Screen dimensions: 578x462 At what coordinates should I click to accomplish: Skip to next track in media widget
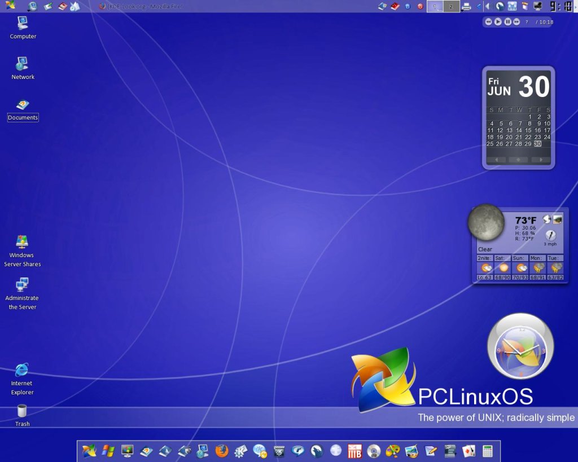(x=517, y=22)
